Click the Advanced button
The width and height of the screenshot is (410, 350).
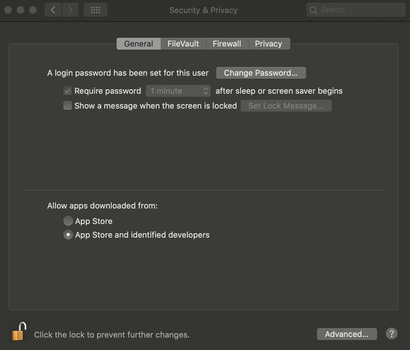[x=347, y=334]
